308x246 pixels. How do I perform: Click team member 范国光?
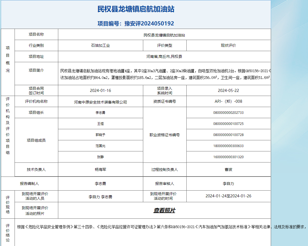pyautogui.click(x=100, y=146)
